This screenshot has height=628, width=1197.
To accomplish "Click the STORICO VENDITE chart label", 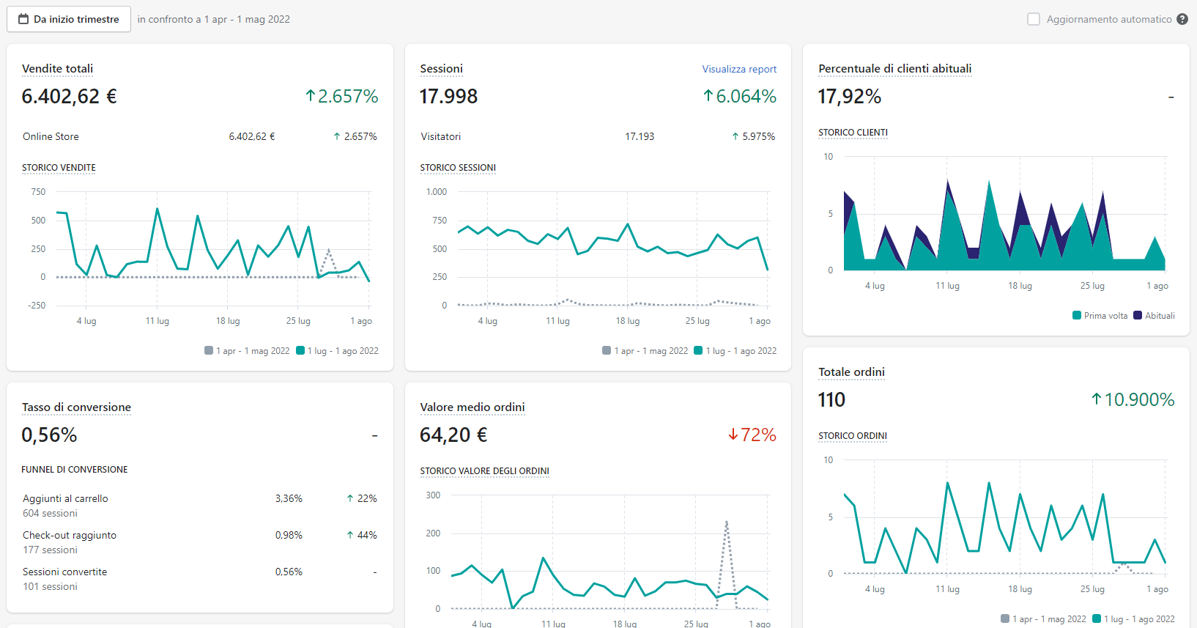I will [59, 168].
